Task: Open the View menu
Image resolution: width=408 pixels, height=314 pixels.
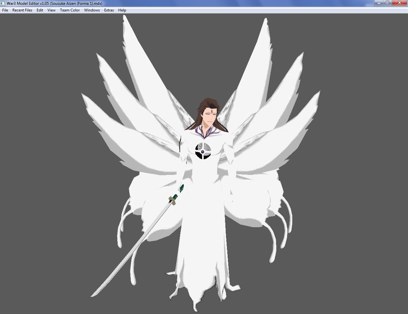Action: [x=51, y=10]
